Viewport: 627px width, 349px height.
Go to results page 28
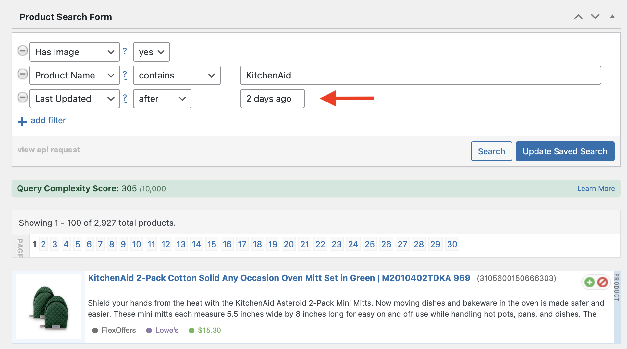click(x=419, y=244)
